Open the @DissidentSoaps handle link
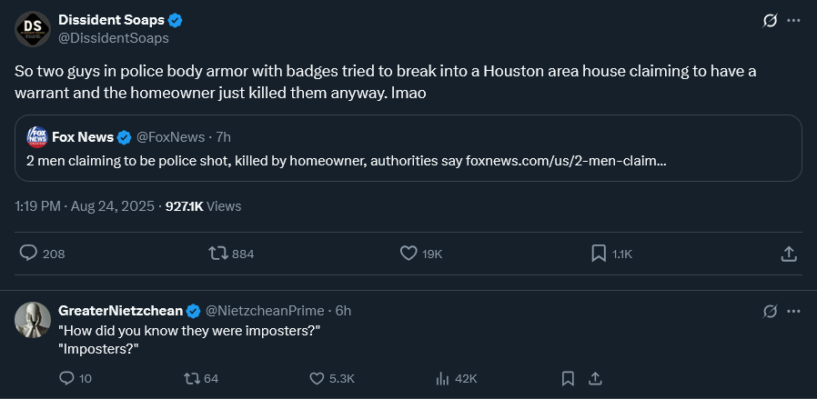This screenshot has height=399, width=817. [x=113, y=38]
